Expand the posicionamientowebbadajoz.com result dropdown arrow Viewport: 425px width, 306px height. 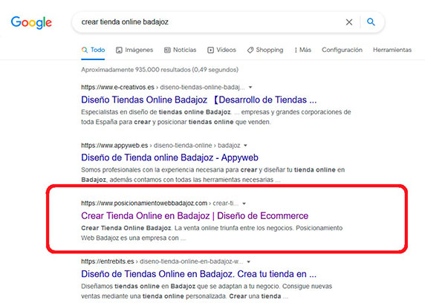click(244, 204)
